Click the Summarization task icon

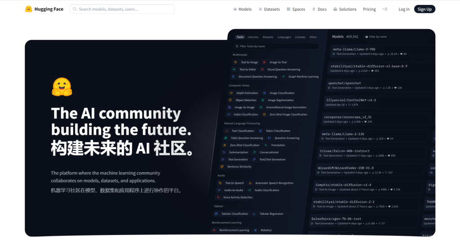coord(224,152)
